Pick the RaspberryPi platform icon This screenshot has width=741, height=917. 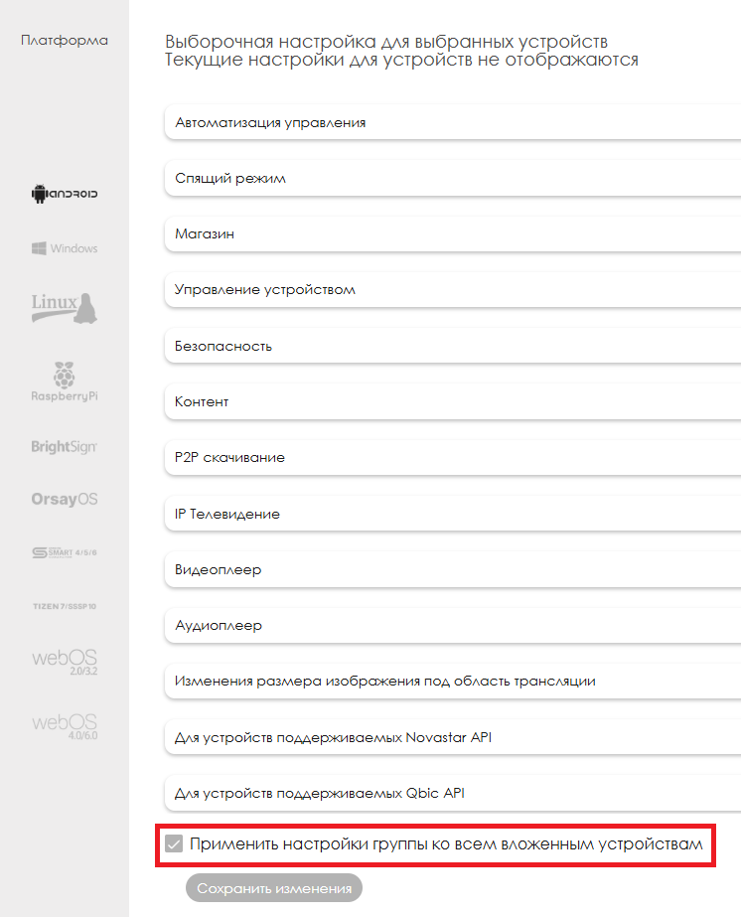65,382
